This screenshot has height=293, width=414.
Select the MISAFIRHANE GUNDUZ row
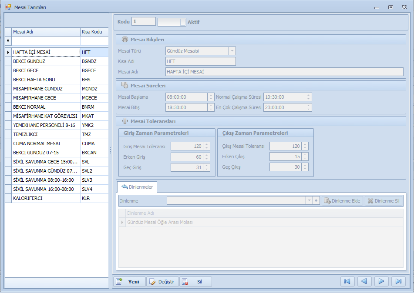point(57,89)
